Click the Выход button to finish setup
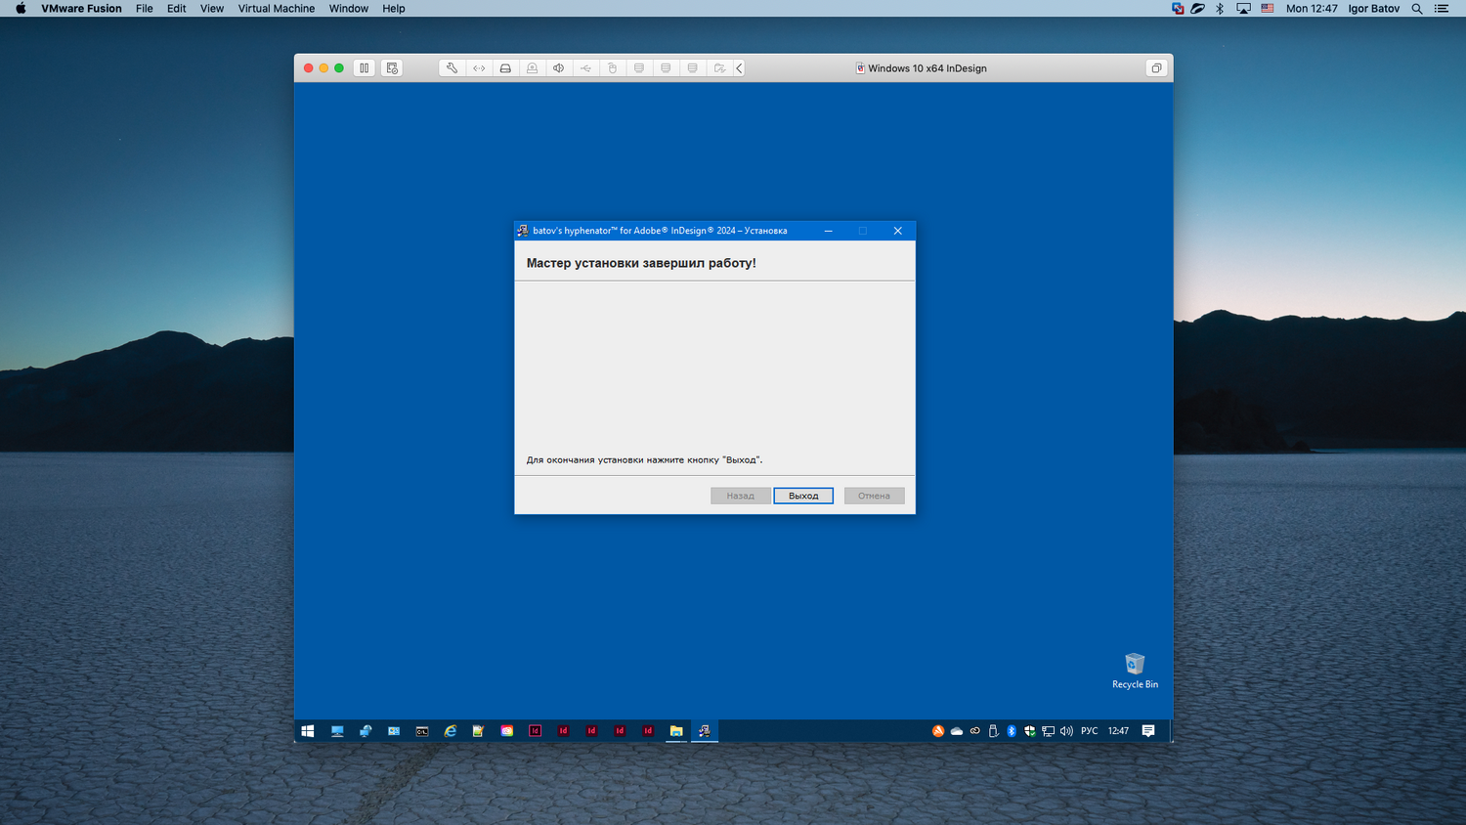 tap(803, 496)
